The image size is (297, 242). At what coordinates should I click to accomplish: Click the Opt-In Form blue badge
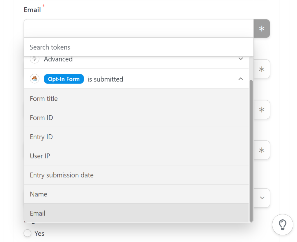(64, 79)
